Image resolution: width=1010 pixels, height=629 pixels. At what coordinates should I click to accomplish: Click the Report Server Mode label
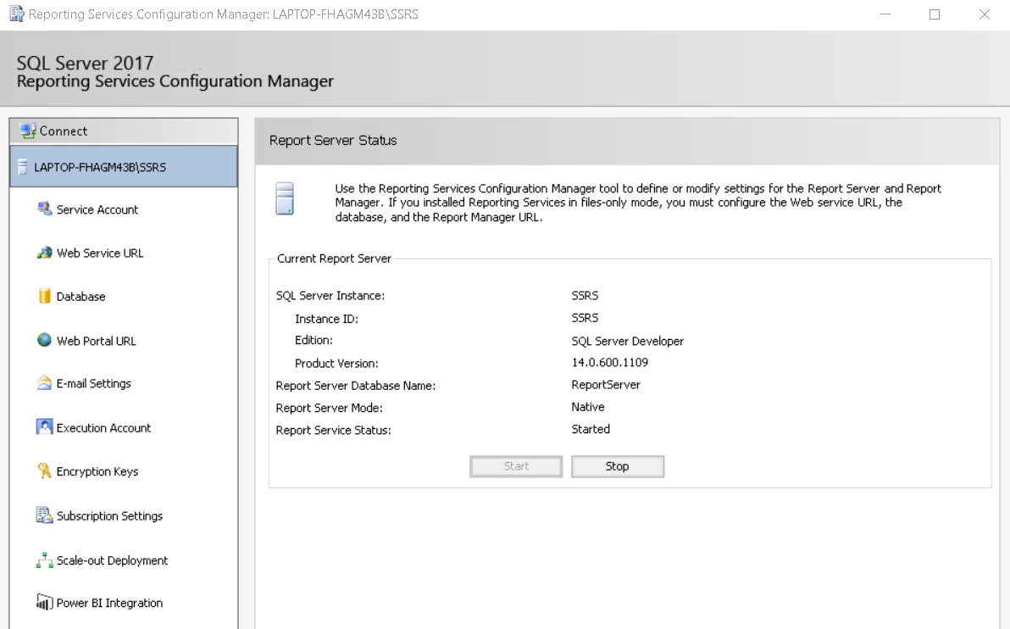point(329,408)
